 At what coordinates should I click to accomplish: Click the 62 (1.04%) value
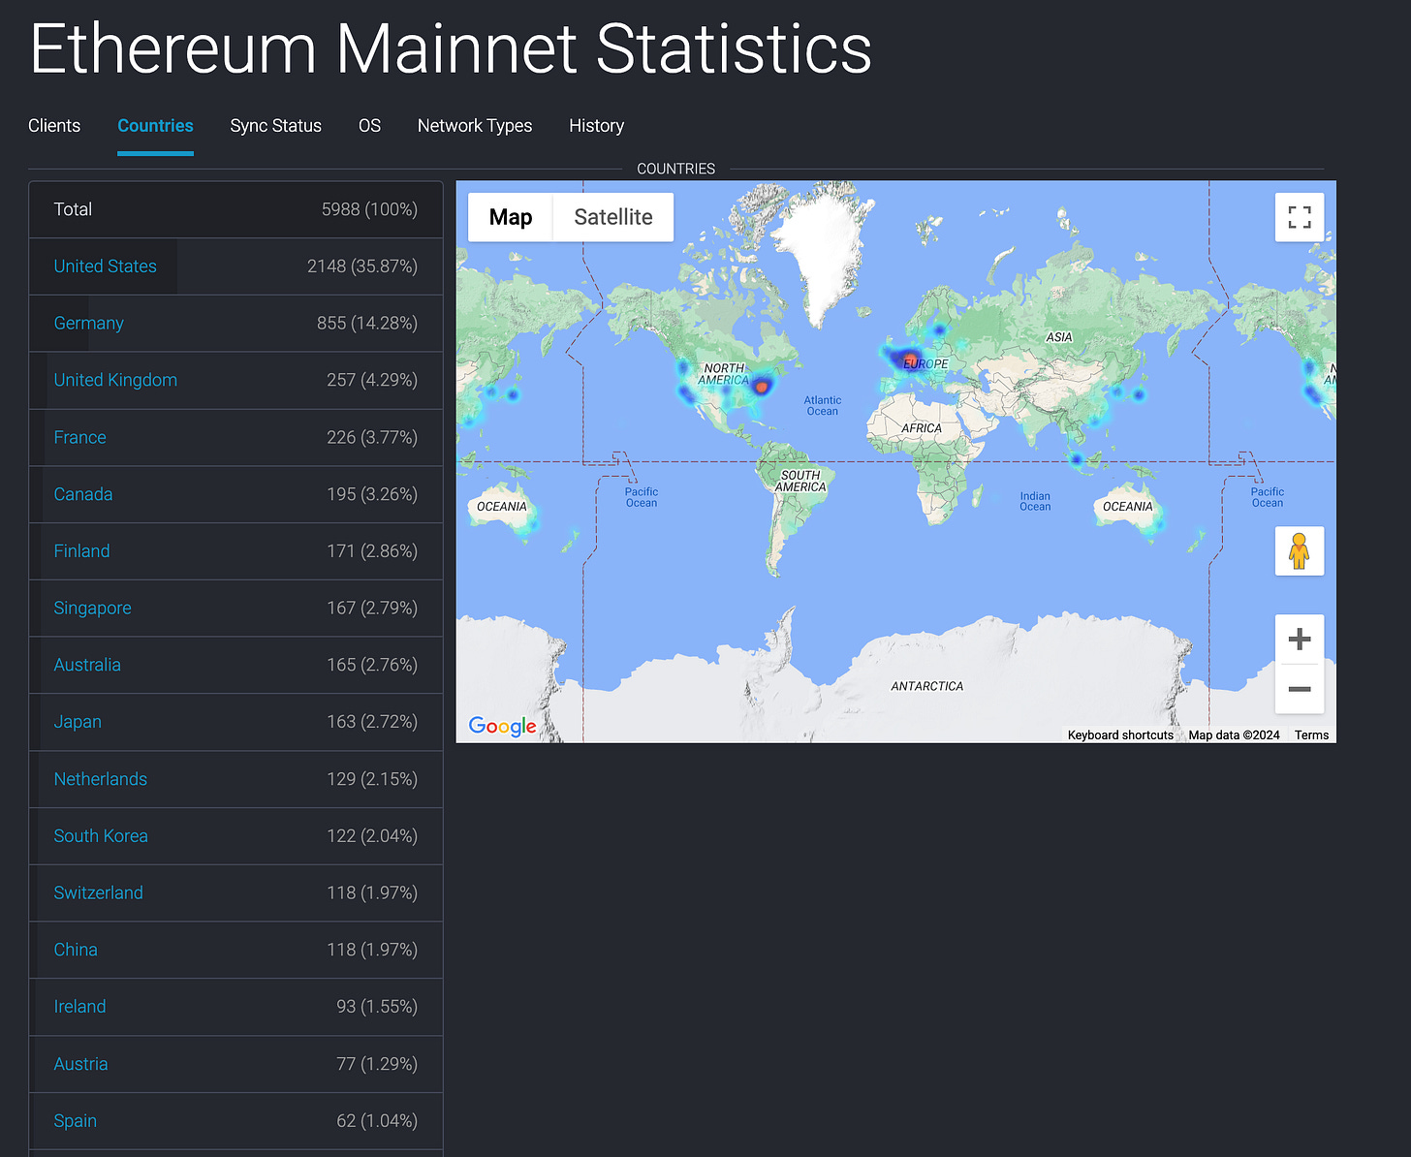coord(377,1121)
